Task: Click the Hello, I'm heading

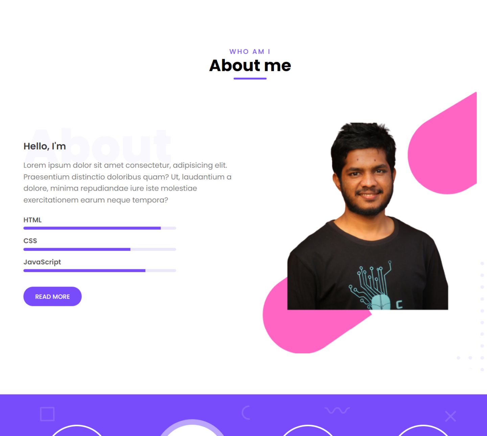Action: 45,146
